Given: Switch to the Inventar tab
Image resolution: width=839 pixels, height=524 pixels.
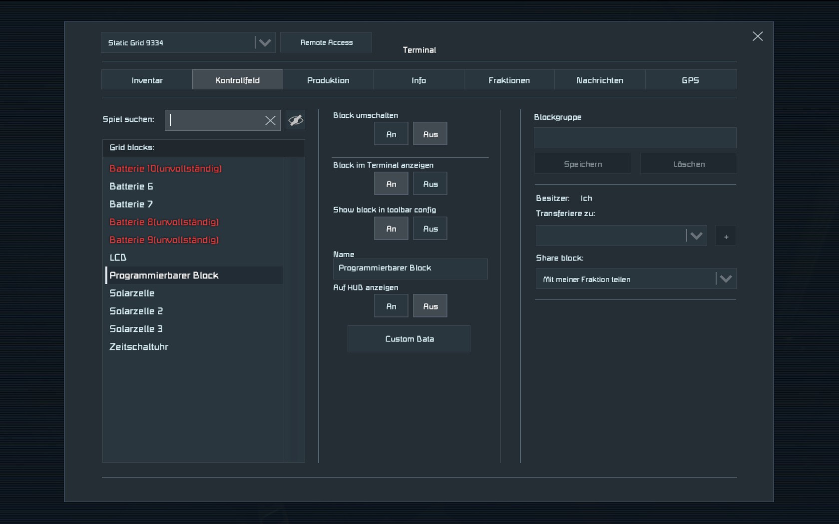Looking at the screenshot, I should (147, 80).
